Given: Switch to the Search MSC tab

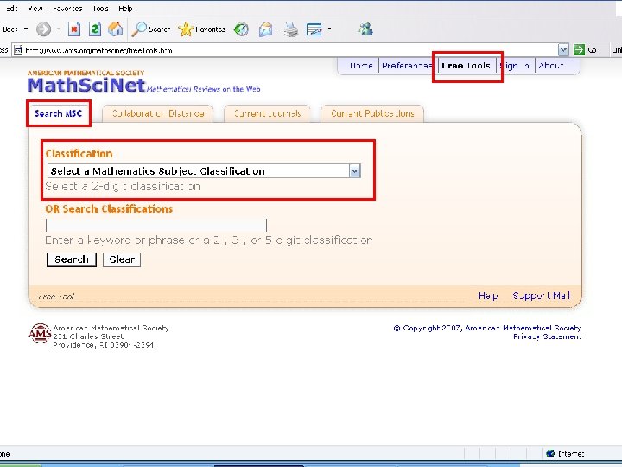Looking at the screenshot, I should tap(59, 113).
